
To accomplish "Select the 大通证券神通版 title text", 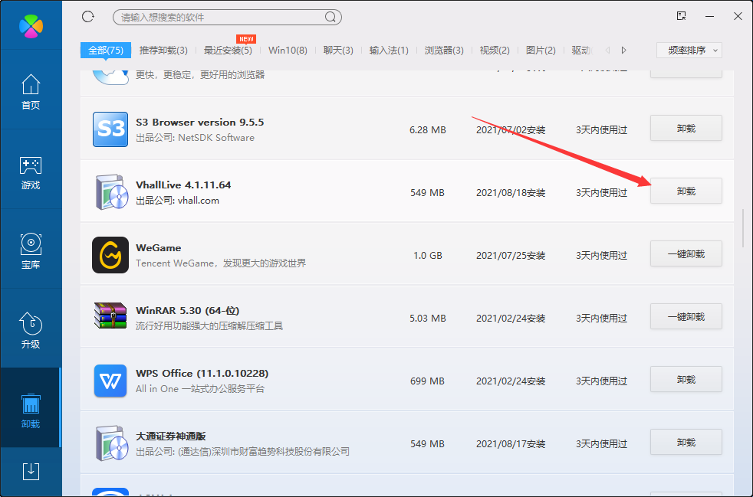I will click(171, 437).
